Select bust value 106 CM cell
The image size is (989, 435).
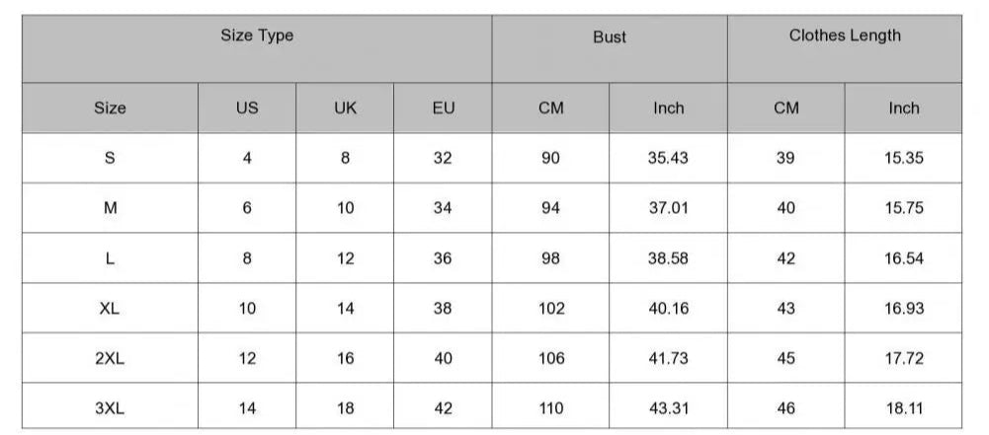[550, 358]
